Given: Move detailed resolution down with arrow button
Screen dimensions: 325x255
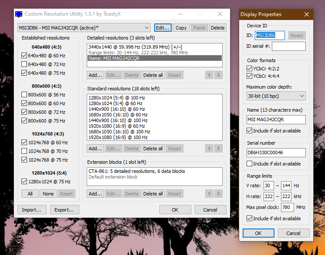Looking at the screenshot, I should click(218, 75).
